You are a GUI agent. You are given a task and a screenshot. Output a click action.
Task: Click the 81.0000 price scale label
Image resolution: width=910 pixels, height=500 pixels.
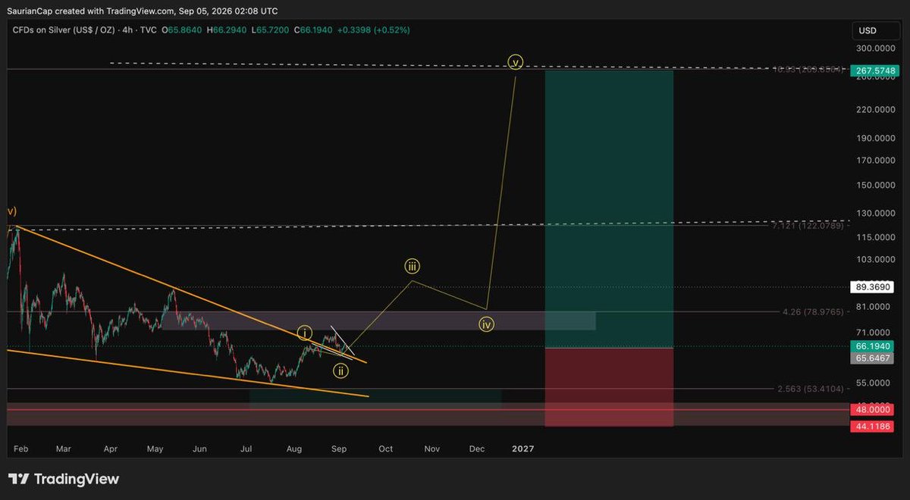click(871, 307)
